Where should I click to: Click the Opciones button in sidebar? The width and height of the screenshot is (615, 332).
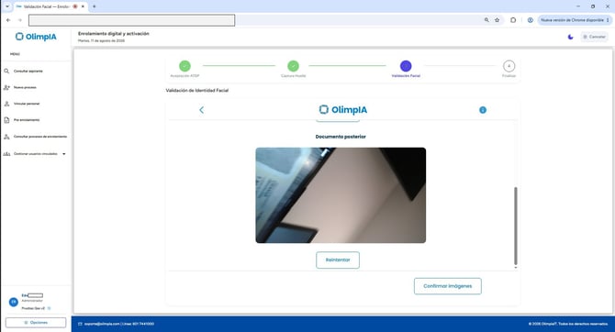(36, 323)
